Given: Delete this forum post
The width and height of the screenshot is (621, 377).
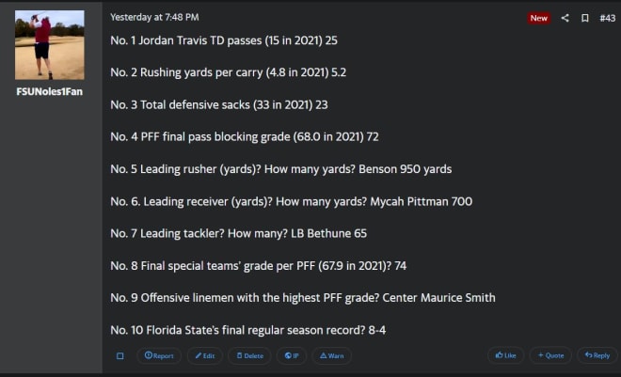Looking at the screenshot, I should pyautogui.click(x=250, y=355).
